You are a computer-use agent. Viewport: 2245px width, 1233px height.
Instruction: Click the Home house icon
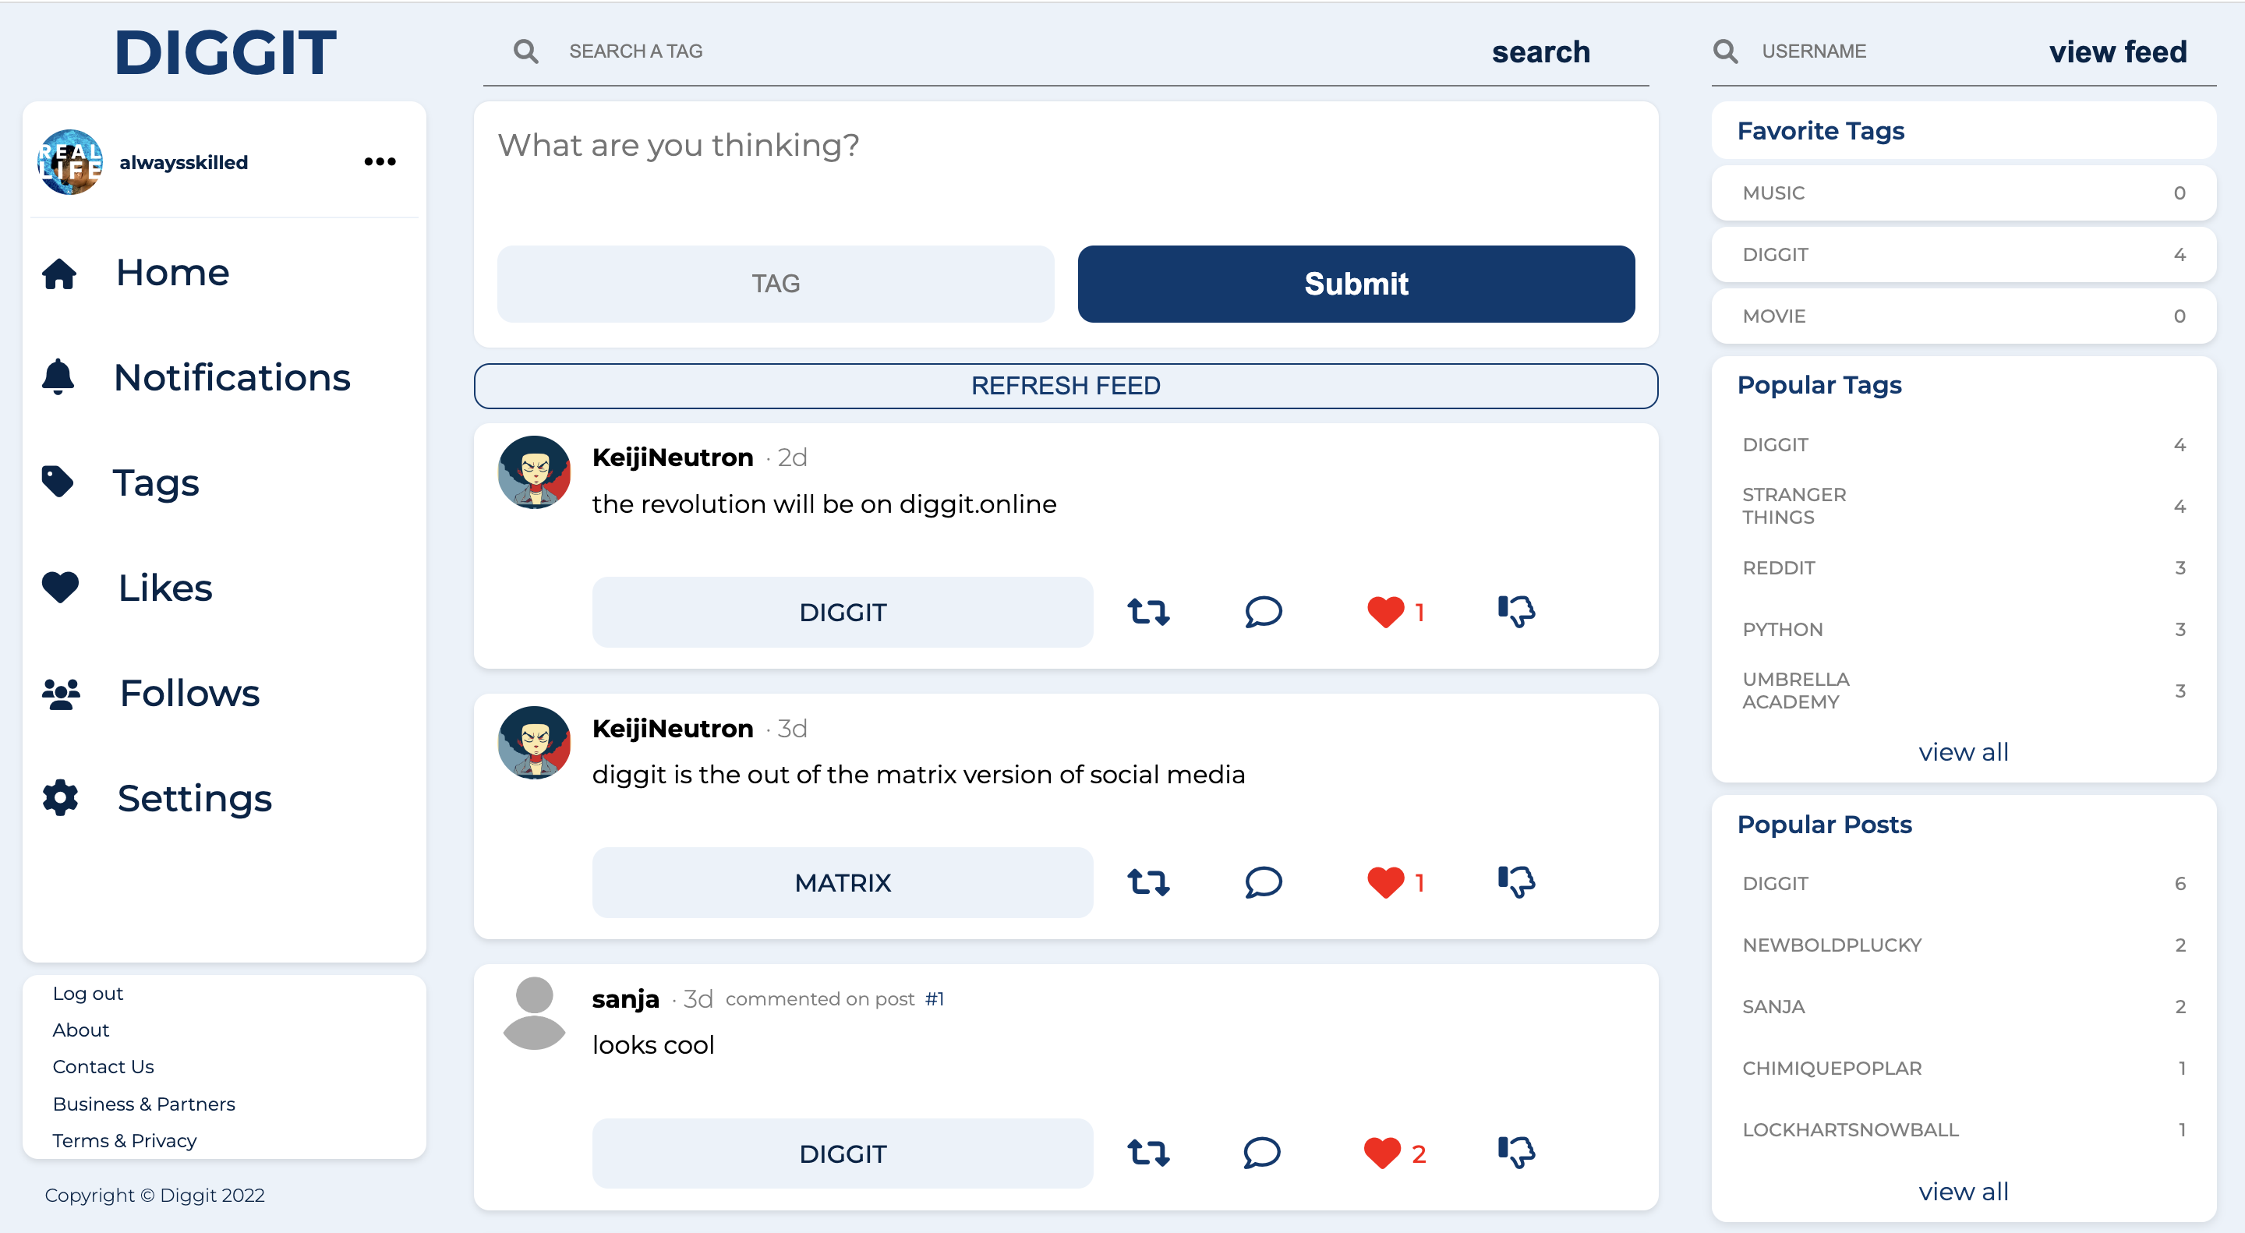59,274
